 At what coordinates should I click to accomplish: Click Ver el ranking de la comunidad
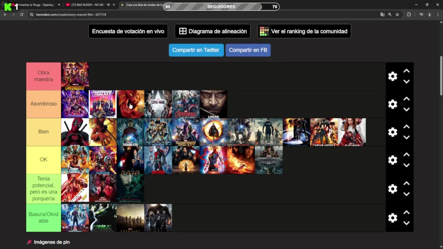(x=304, y=31)
